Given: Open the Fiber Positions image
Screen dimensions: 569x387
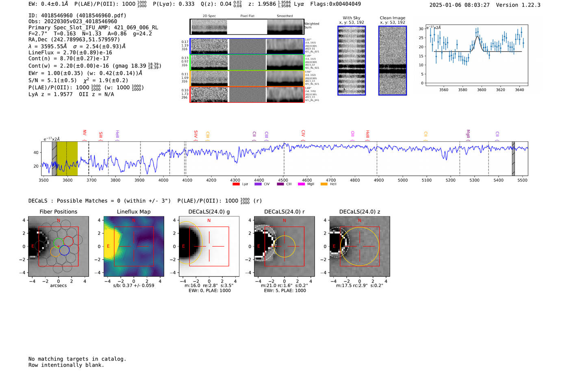Looking at the screenshot, I should coord(59,246).
